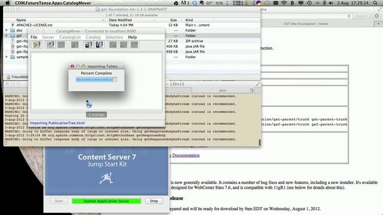Select 'GST Site Foundation | Home' browser tab
This screenshot has width=383, height=215.
(306, 24)
